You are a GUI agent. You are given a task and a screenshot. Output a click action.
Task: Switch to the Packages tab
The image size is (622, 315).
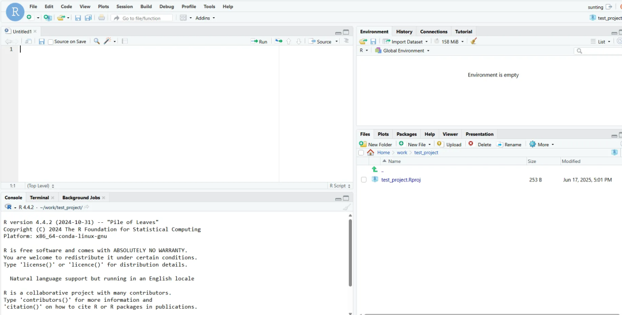407,134
